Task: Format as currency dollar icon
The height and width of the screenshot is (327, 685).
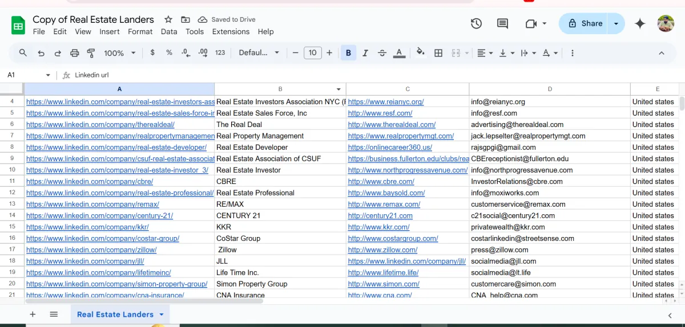Action: coord(152,52)
